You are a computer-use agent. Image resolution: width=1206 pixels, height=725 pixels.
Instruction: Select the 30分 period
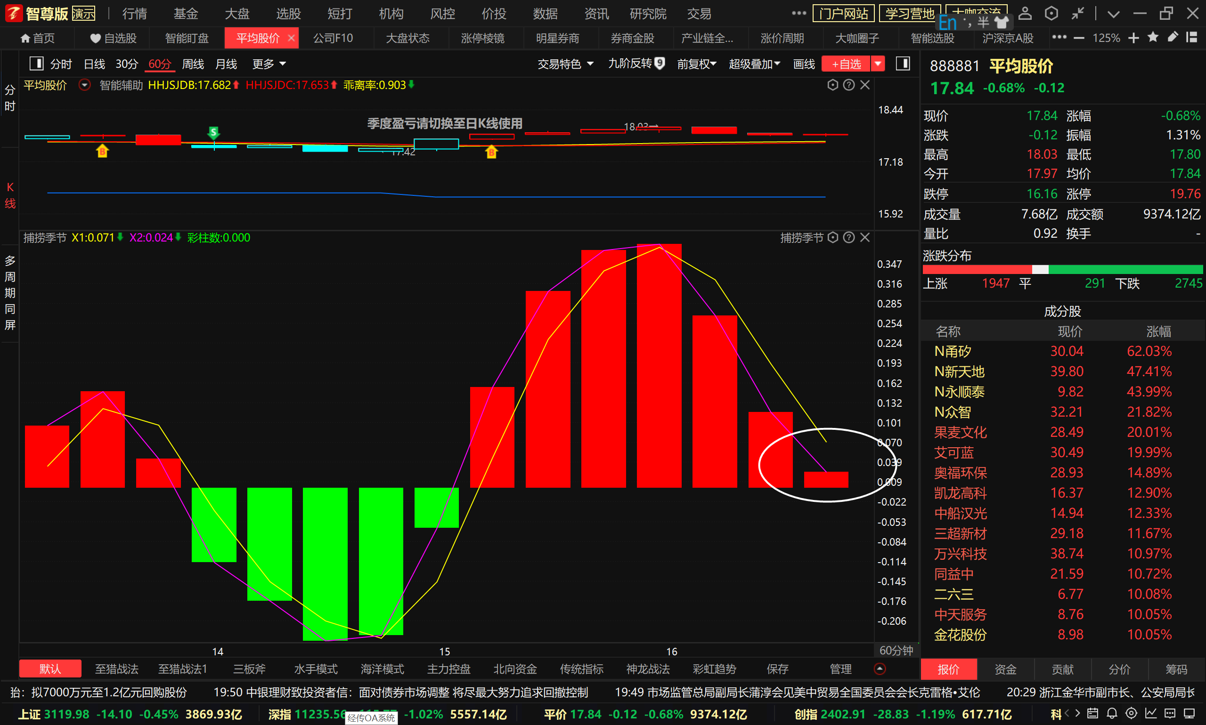127,64
